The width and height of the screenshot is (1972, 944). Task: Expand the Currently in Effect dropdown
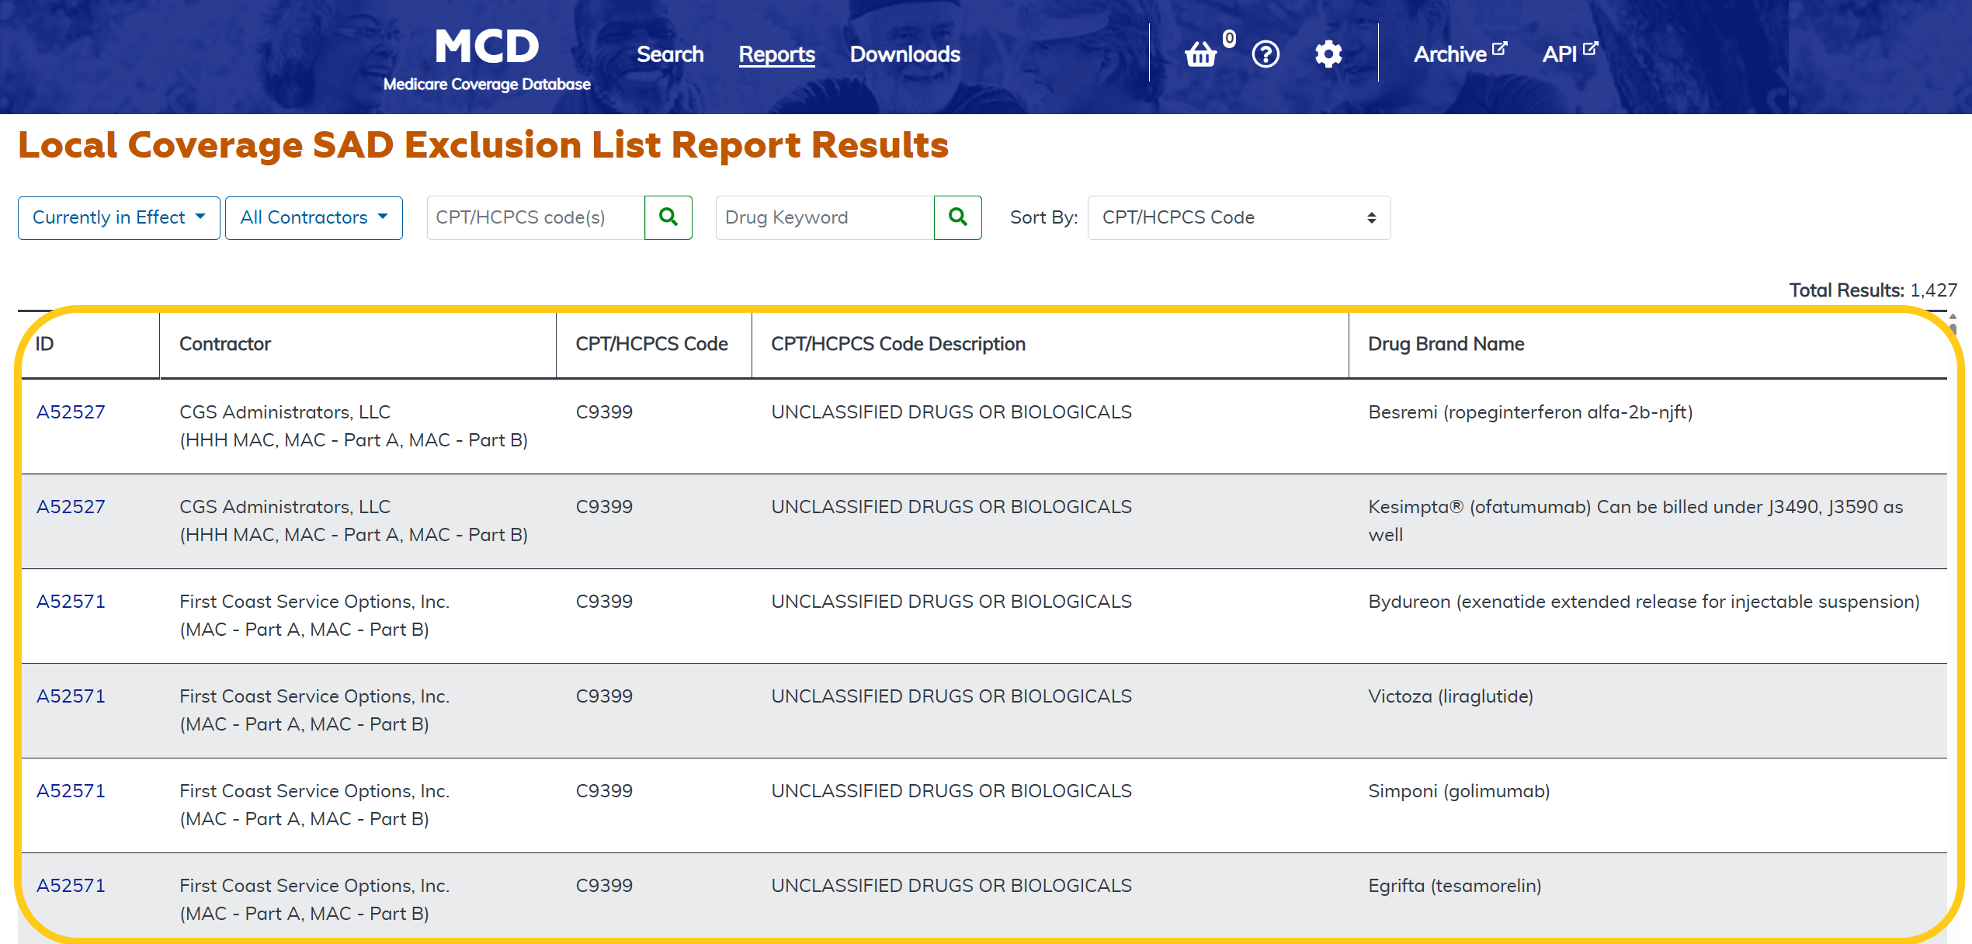[x=119, y=217]
